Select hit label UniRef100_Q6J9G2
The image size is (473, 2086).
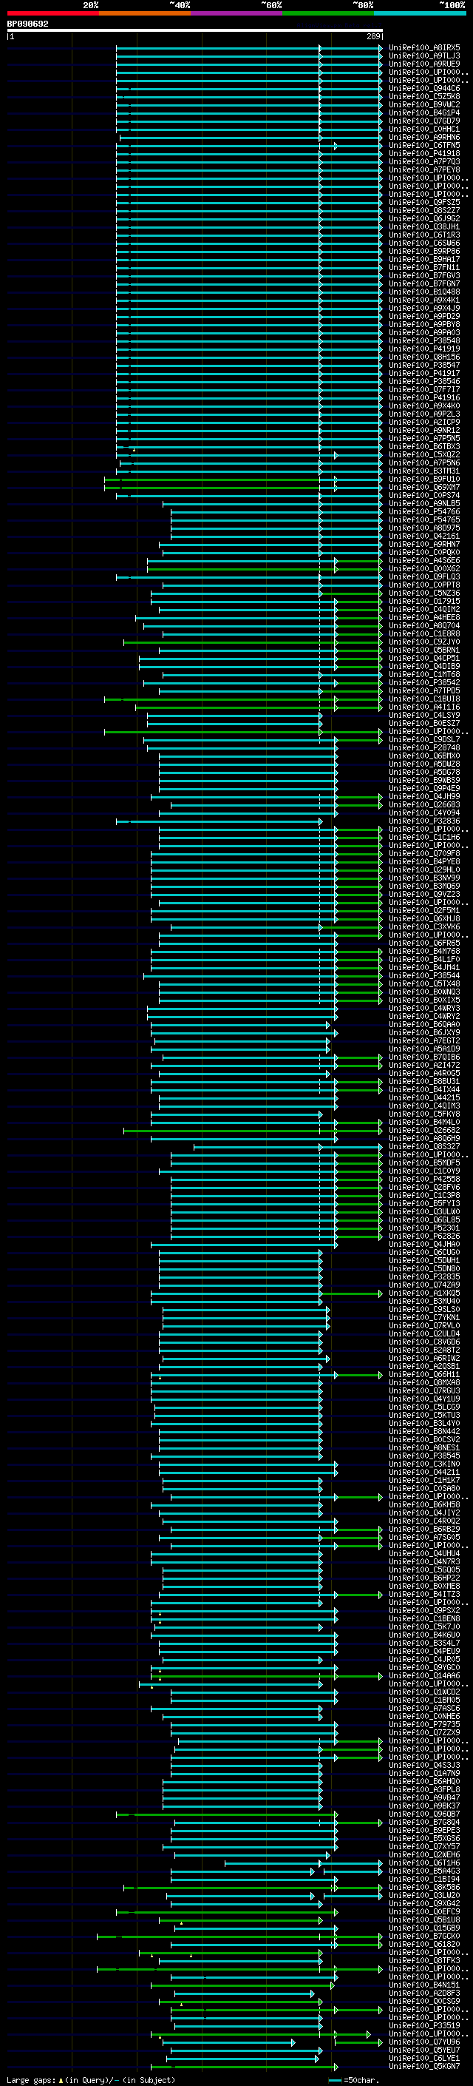[x=424, y=218]
